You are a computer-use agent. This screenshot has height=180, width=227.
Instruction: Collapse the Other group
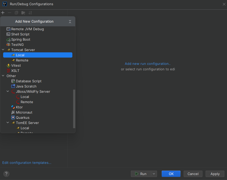[3, 76]
